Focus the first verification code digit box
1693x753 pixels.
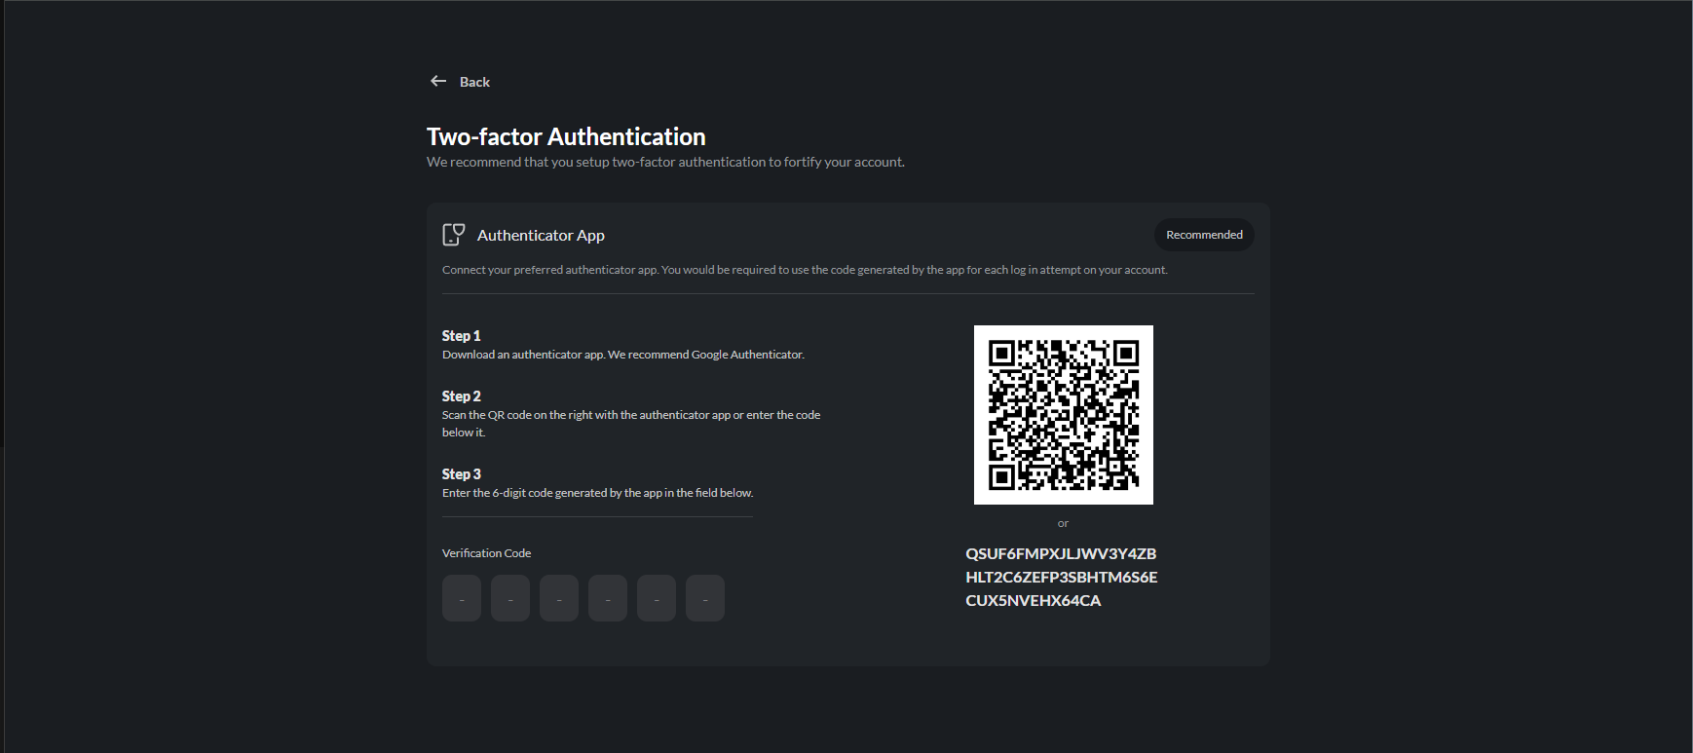point(462,598)
